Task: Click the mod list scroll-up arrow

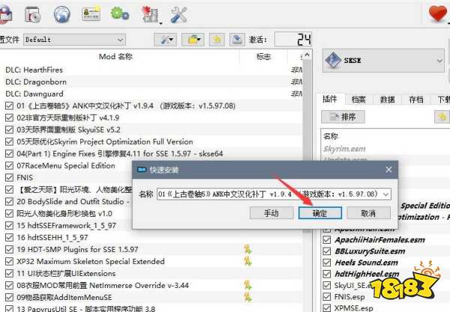Action: tap(307, 55)
